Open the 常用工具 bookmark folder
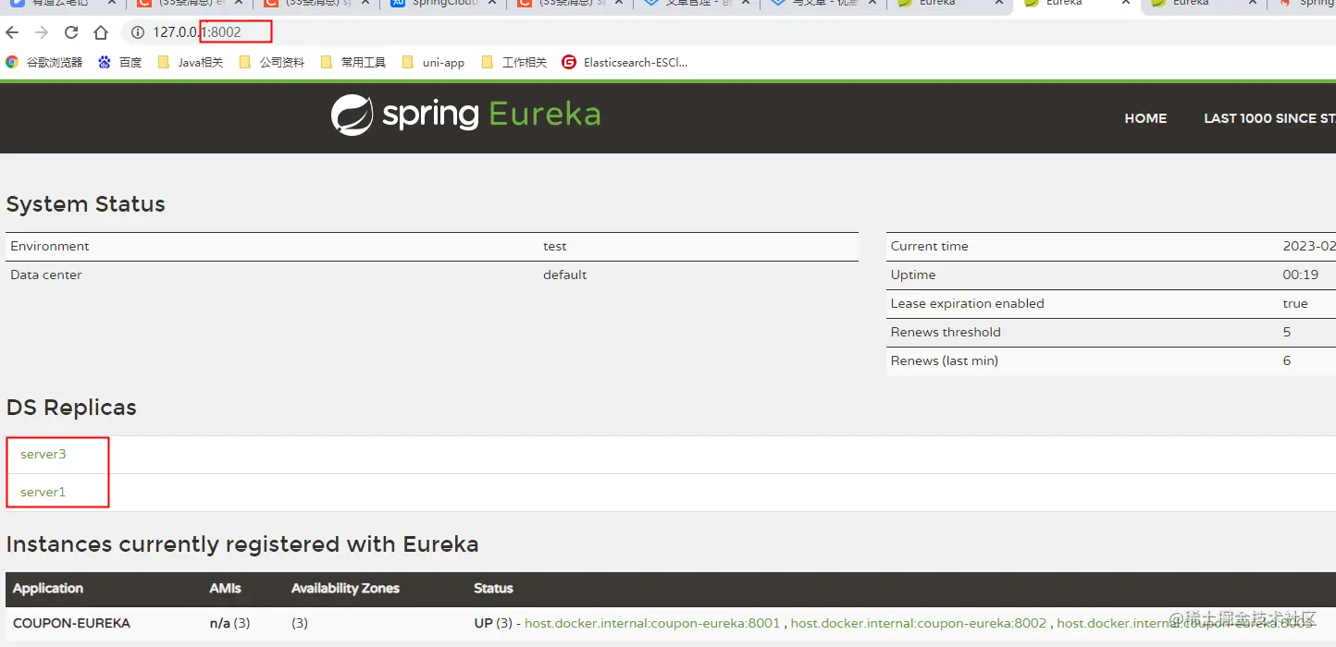This screenshot has height=647, width=1336. pos(353,62)
